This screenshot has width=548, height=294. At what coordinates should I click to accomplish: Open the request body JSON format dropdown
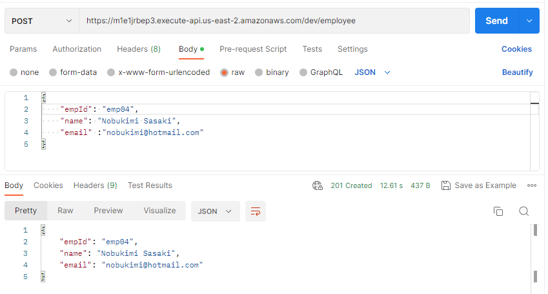pos(372,72)
